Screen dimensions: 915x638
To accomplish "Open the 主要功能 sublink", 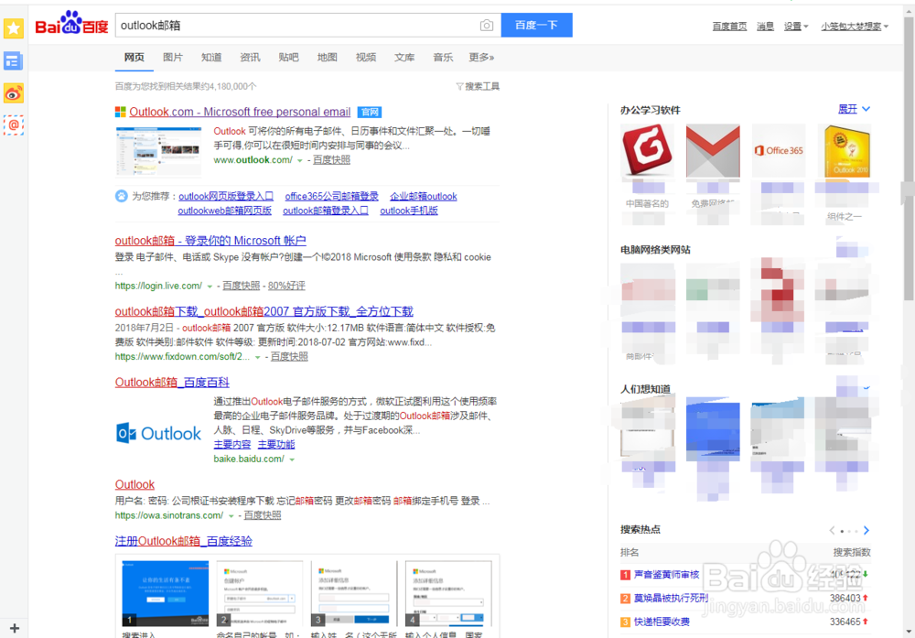I will 276,445.
